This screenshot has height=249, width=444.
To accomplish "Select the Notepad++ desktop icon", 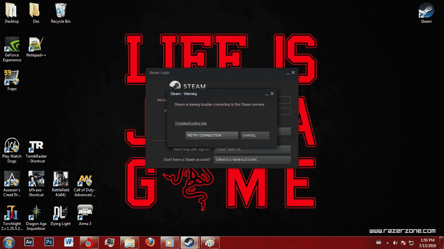I will 36,47.
